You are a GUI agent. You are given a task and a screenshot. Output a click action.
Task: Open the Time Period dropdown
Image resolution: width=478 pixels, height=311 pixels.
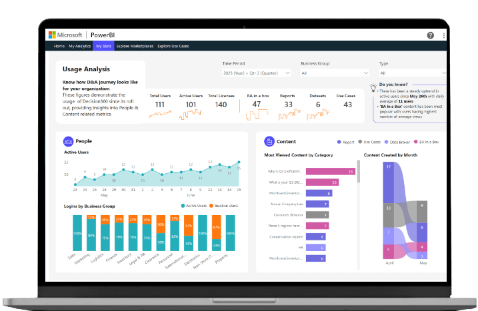[x=257, y=73]
